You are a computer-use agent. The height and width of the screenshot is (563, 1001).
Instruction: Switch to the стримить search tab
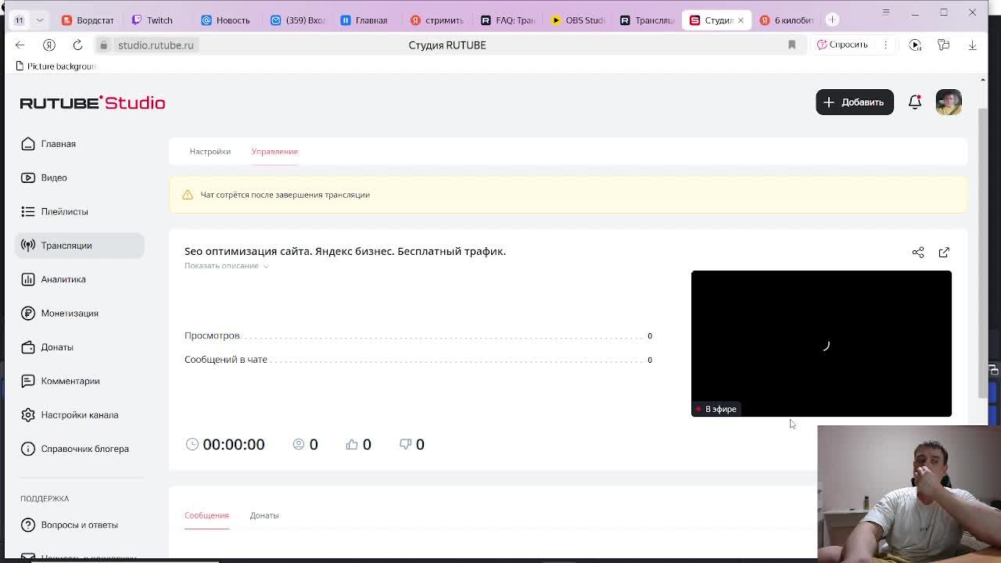coord(437,20)
